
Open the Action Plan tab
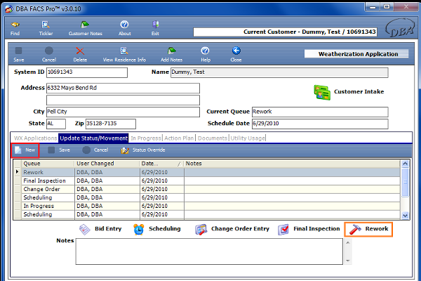179,138
